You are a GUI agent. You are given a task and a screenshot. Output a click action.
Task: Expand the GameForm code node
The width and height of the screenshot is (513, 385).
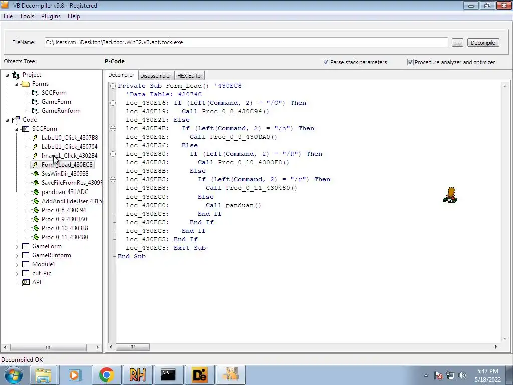[x=17, y=247]
